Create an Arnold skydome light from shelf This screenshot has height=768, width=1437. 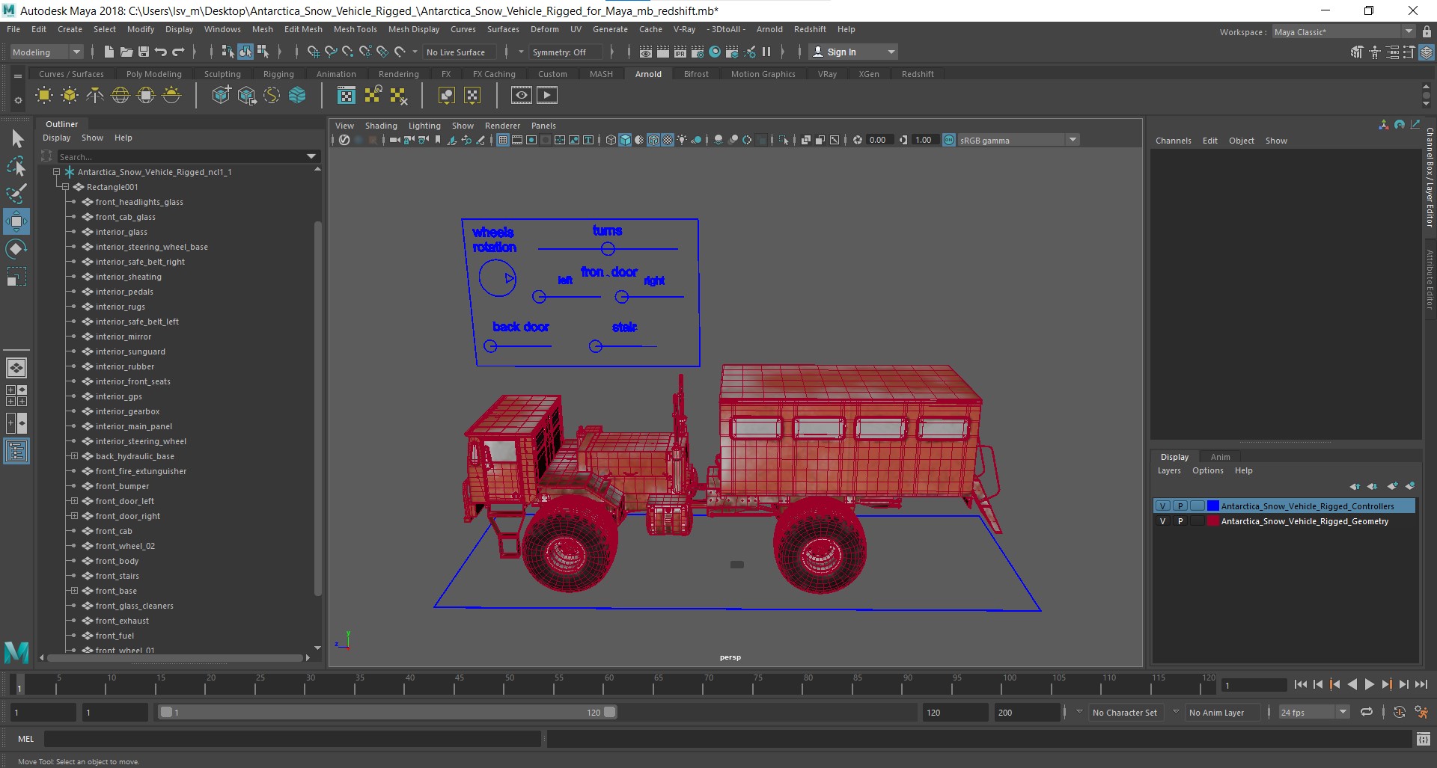coord(120,95)
